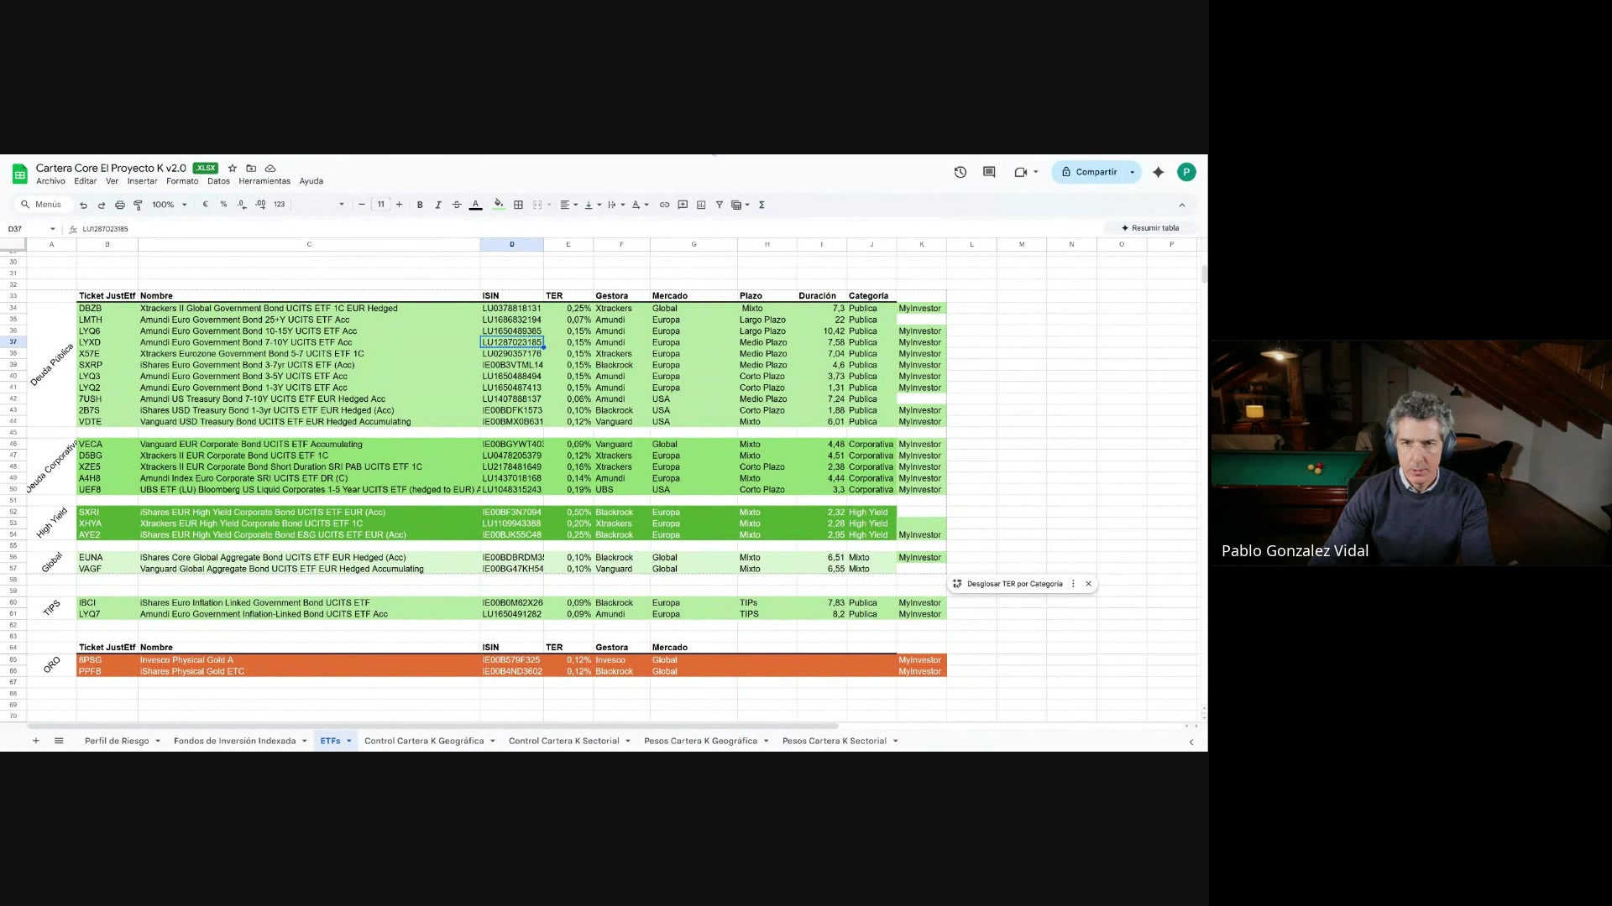Viewport: 1612px width, 906px height.
Task: Open the Google Sheets home icon
Action: click(x=19, y=174)
